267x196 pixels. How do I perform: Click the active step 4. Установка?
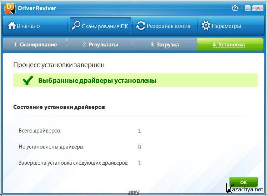[x=228, y=45]
